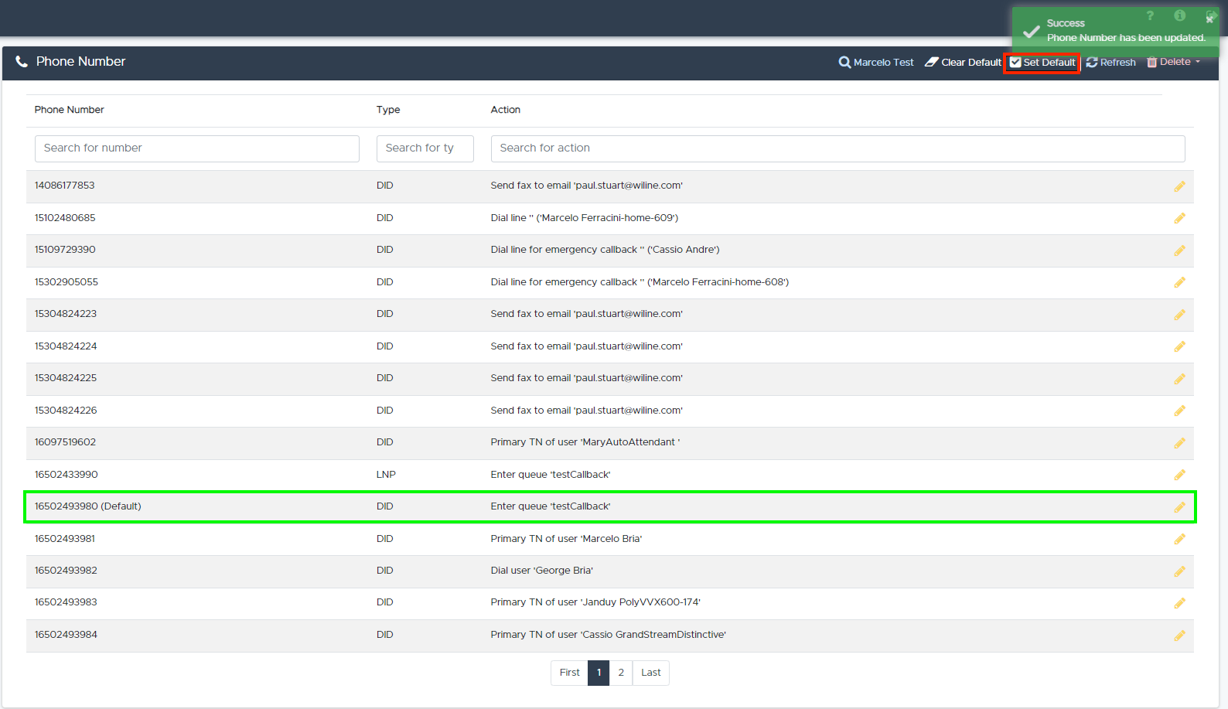Open the Delete dropdown menu
The image size is (1228, 709).
[1174, 63]
